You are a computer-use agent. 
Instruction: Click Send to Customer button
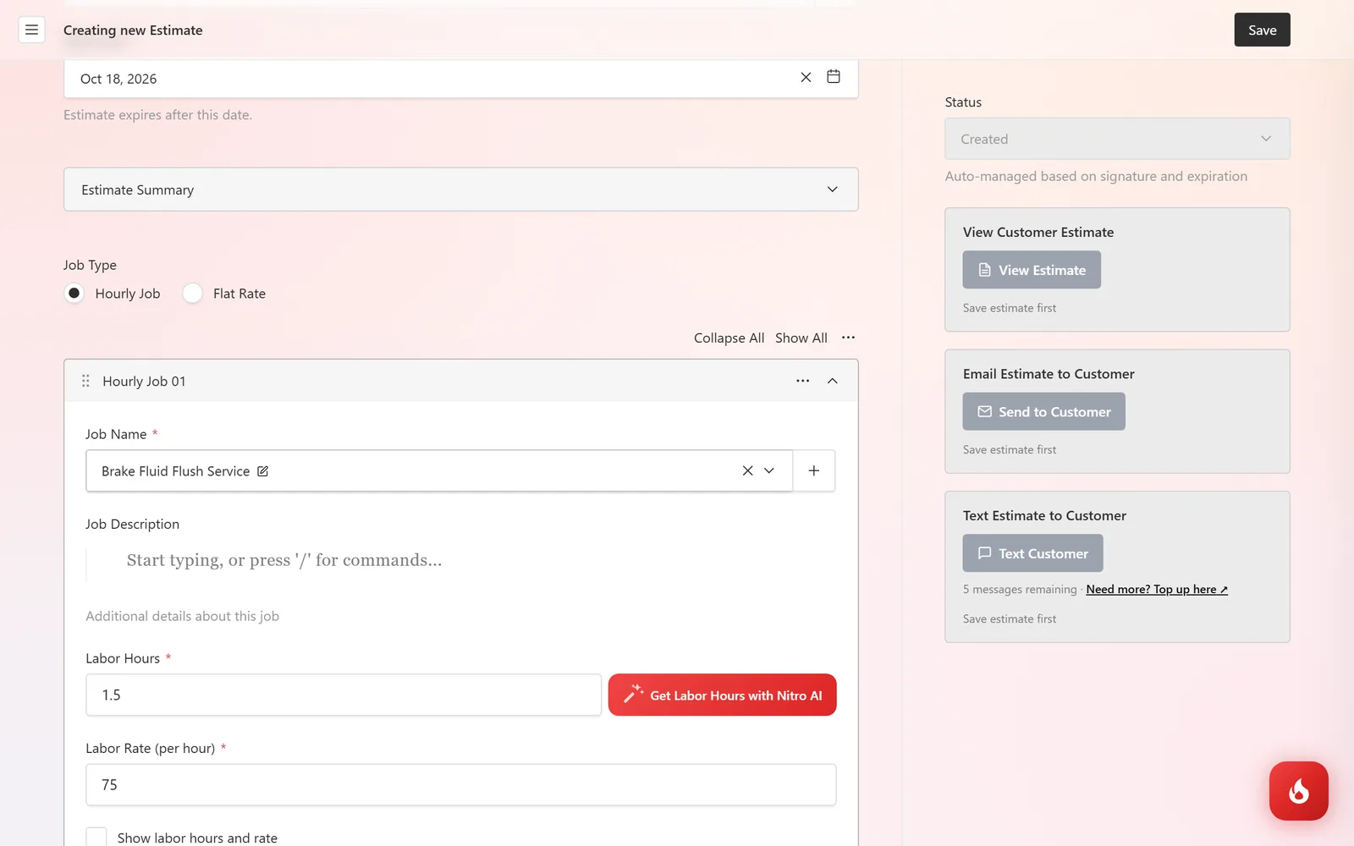pyautogui.click(x=1043, y=412)
